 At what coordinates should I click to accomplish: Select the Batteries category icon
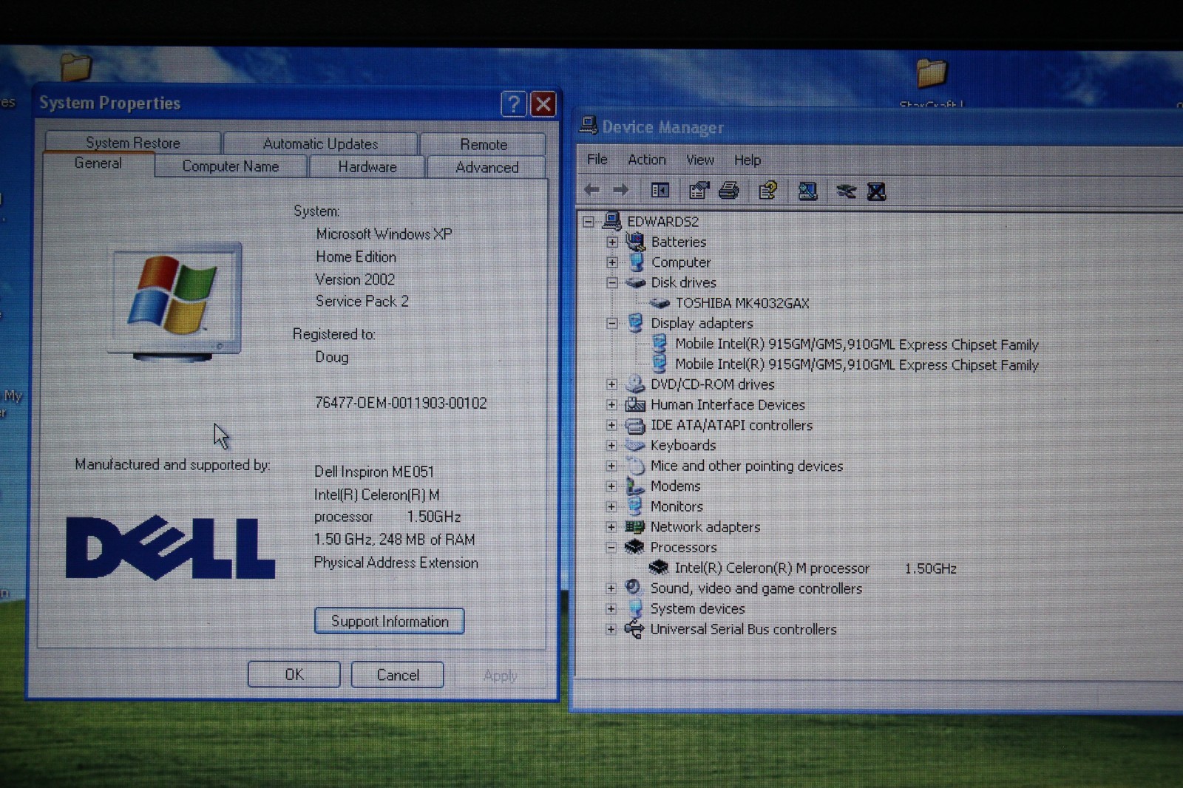coord(635,241)
